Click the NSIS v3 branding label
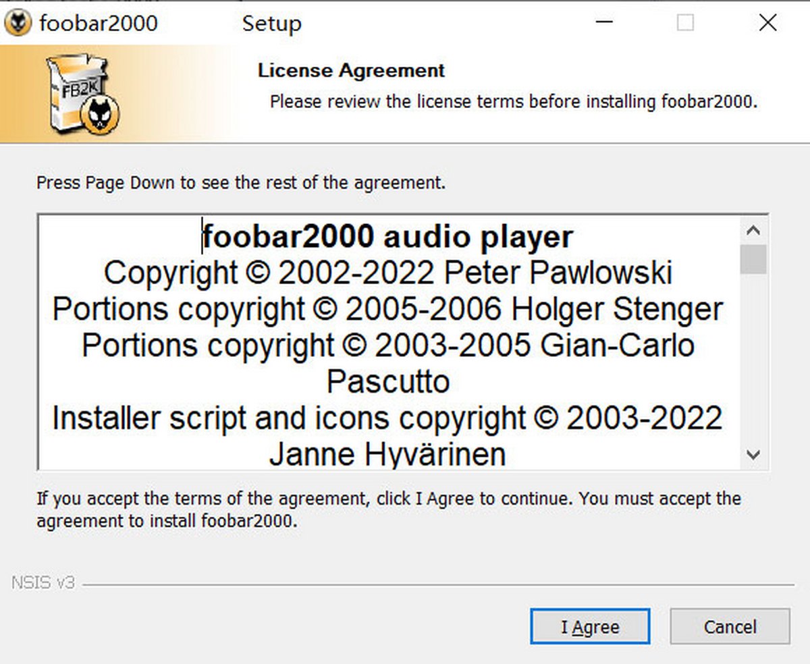Screen dimensions: 810x664 click(43, 583)
